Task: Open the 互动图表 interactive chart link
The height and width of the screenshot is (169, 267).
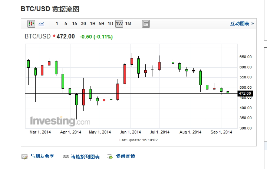Action: pos(242,24)
